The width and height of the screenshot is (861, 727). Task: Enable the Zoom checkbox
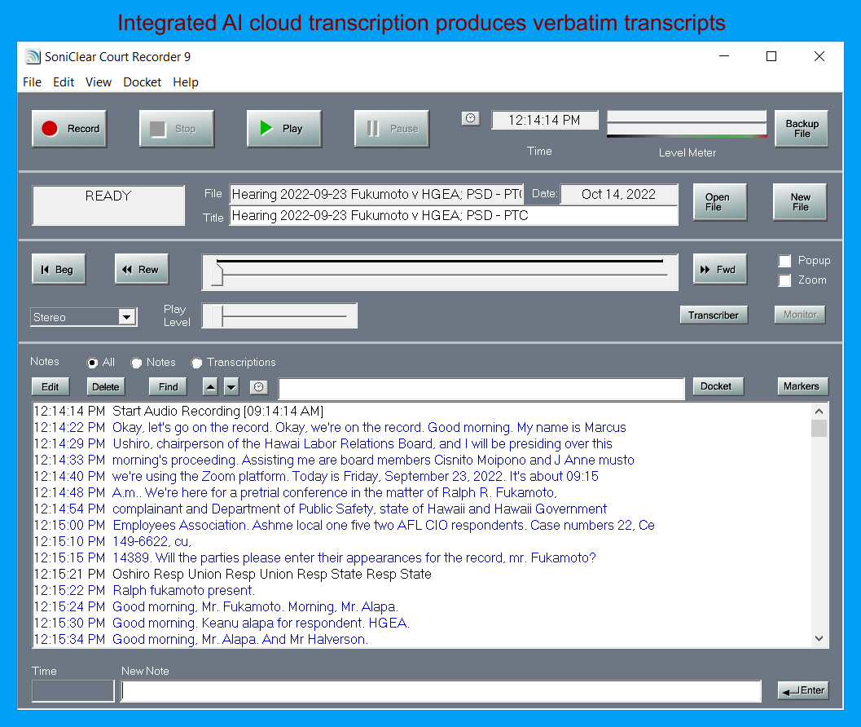click(x=784, y=281)
